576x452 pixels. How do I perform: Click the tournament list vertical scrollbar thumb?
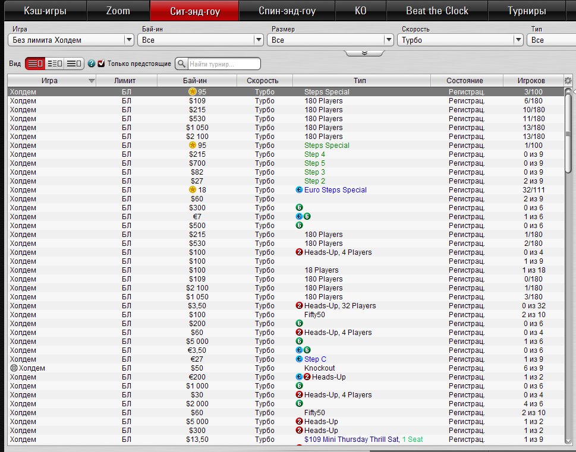pos(568,134)
